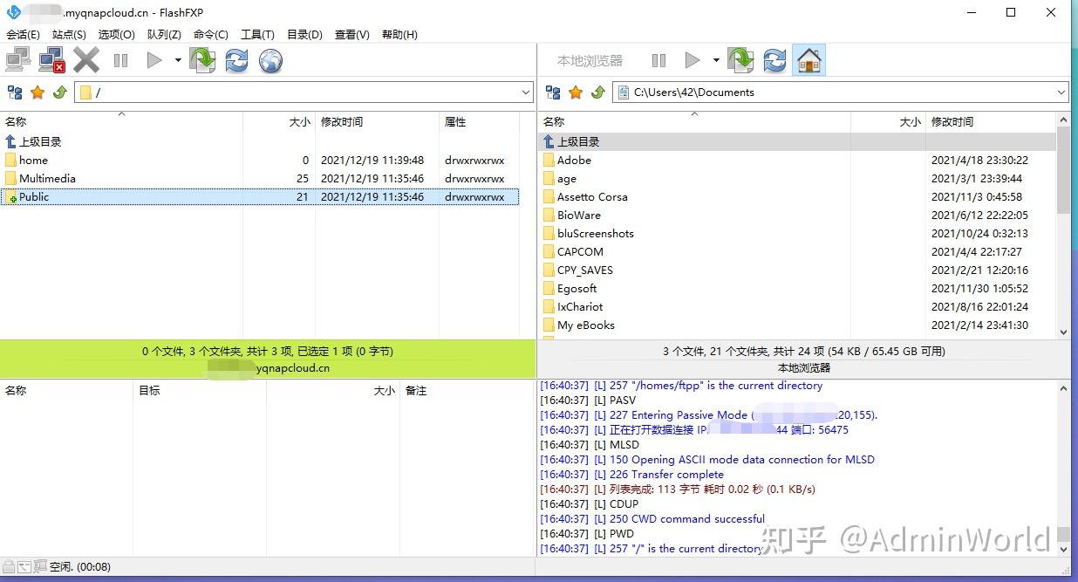The width and height of the screenshot is (1078, 582).
Task: Start the local transfer queue
Action: coord(692,59)
